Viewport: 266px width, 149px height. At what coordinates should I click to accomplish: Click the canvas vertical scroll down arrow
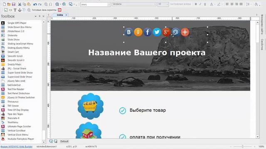[x=258, y=137]
